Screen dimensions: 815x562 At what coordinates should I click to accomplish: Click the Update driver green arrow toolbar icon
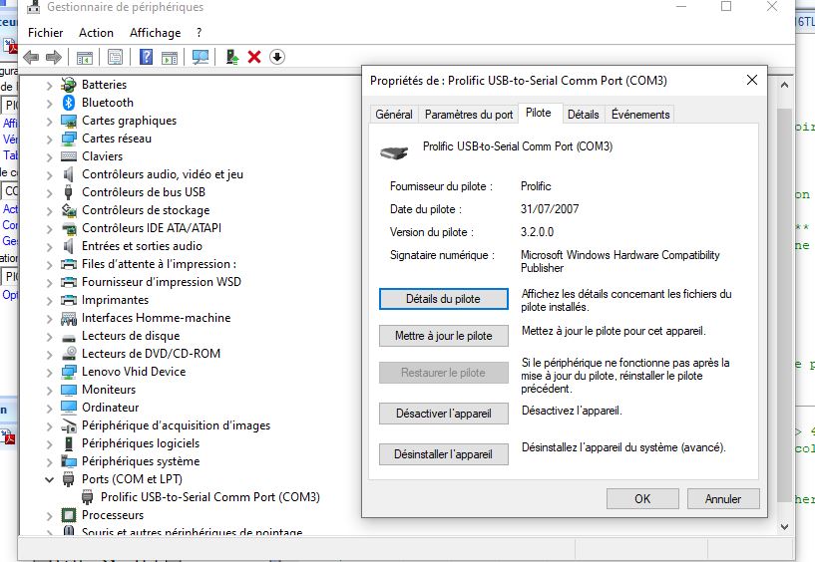(x=231, y=57)
